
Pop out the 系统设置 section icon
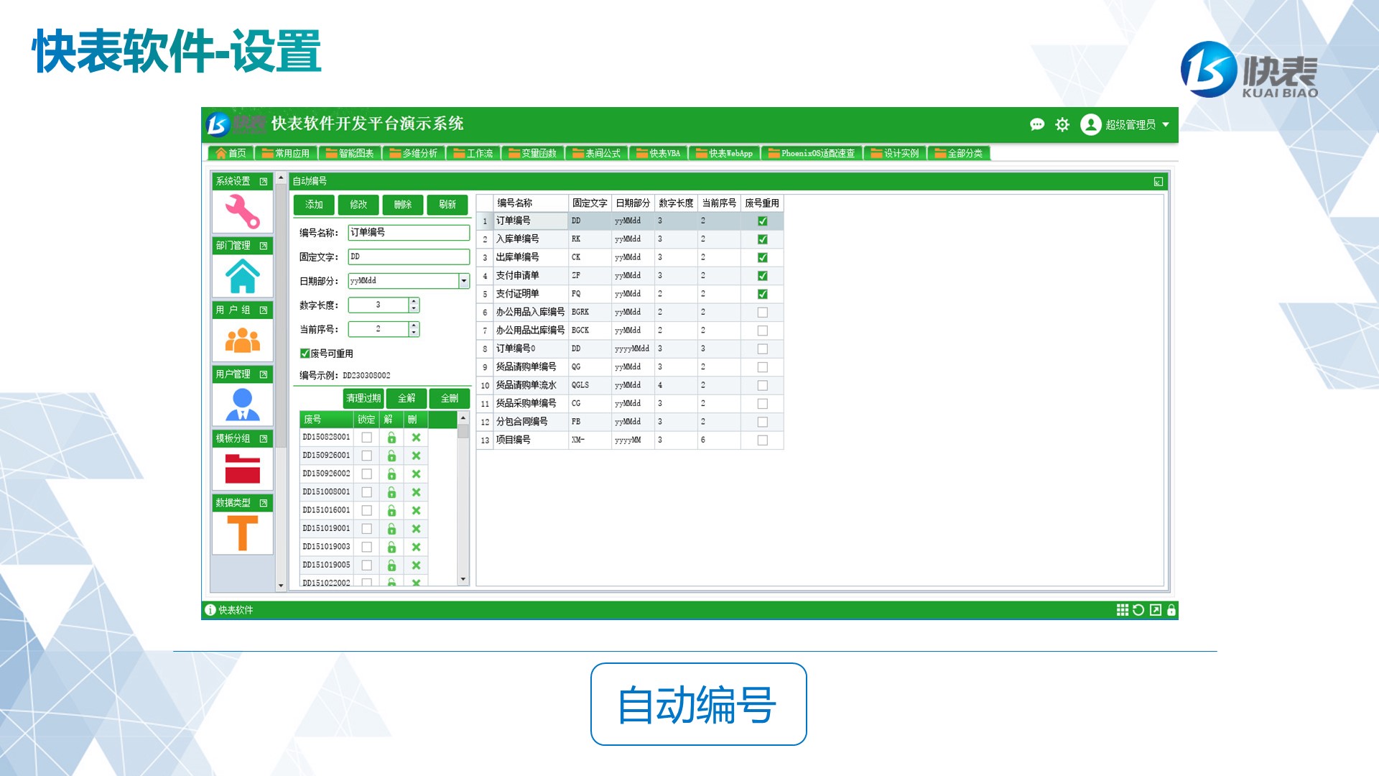pos(264,182)
